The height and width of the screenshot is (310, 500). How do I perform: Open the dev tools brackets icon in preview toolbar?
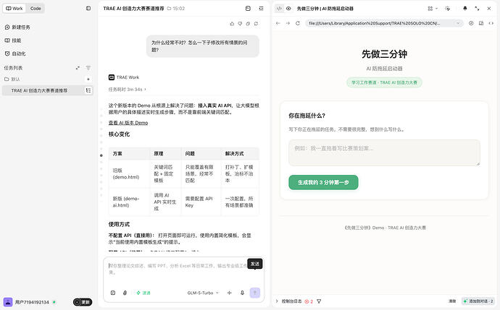click(x=491, y=23)
